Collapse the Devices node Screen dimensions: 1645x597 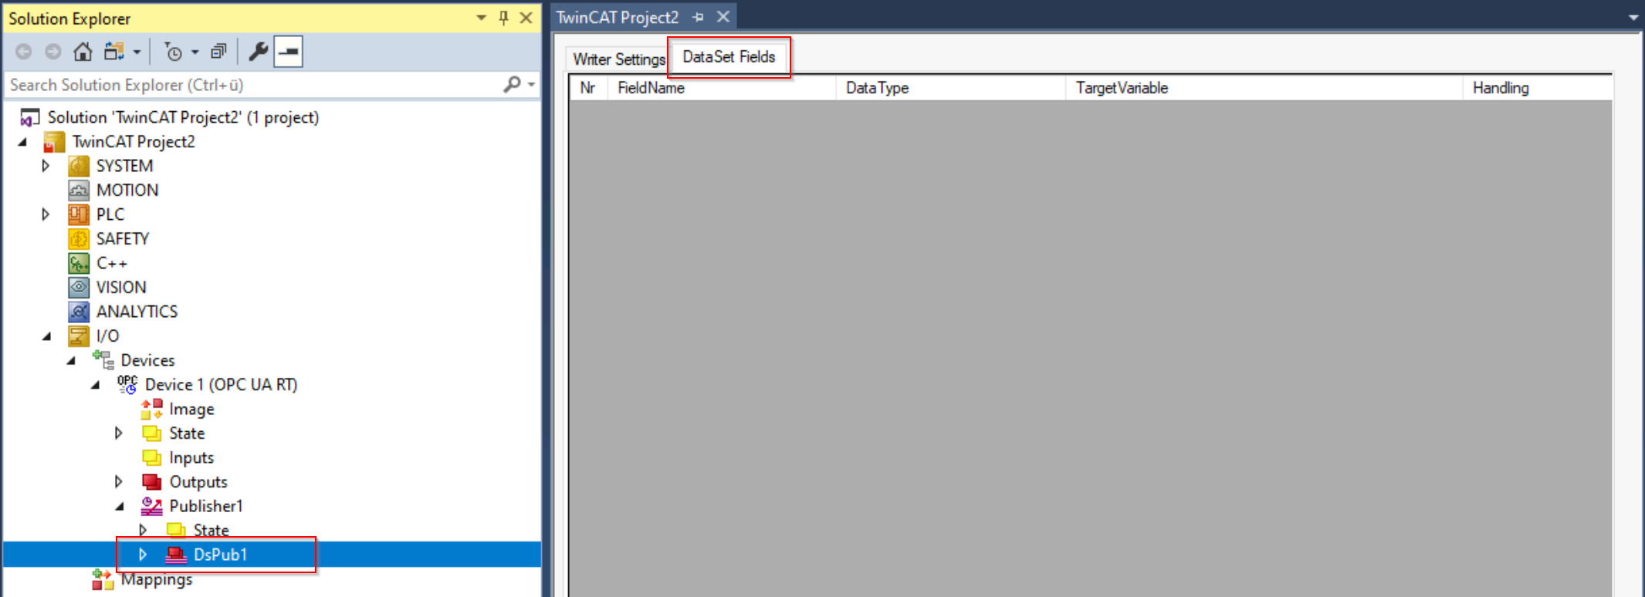(x=71, y=360)
